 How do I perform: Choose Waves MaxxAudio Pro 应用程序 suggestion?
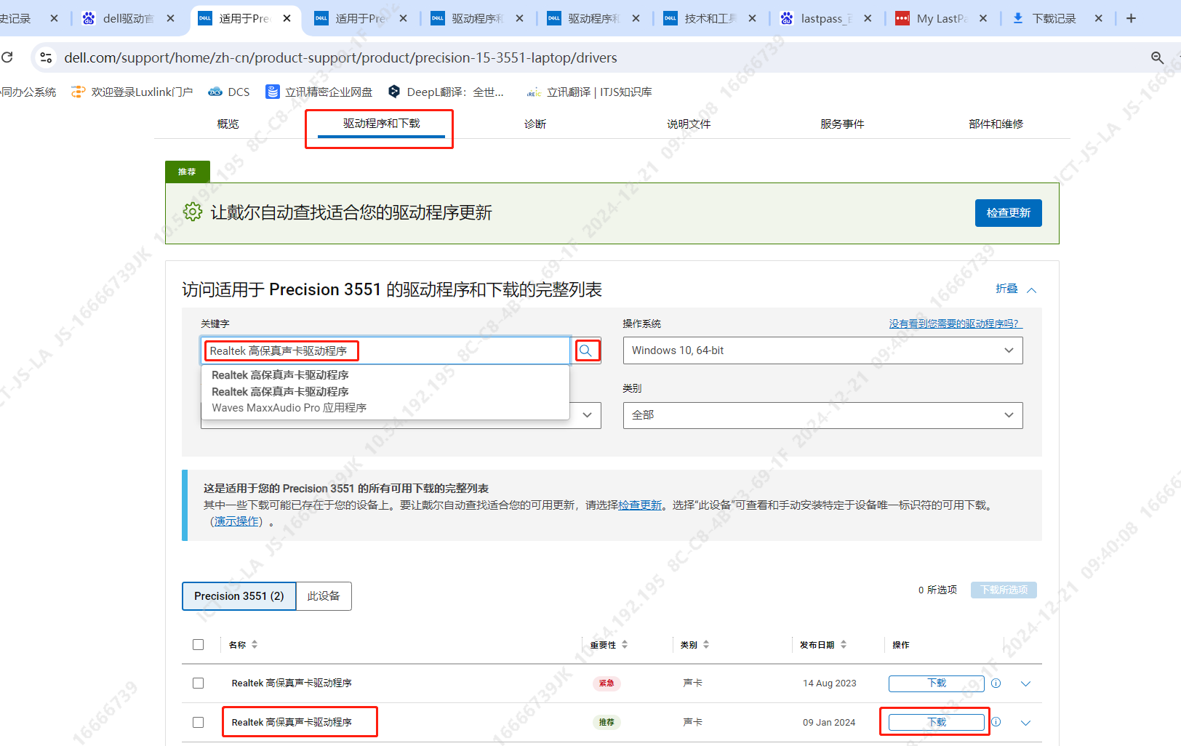pos(289,408)
